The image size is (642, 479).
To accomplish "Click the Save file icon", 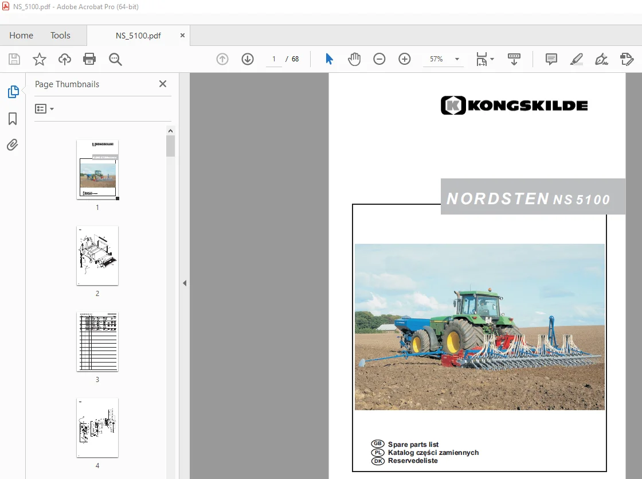I will (x=14, y=60).
